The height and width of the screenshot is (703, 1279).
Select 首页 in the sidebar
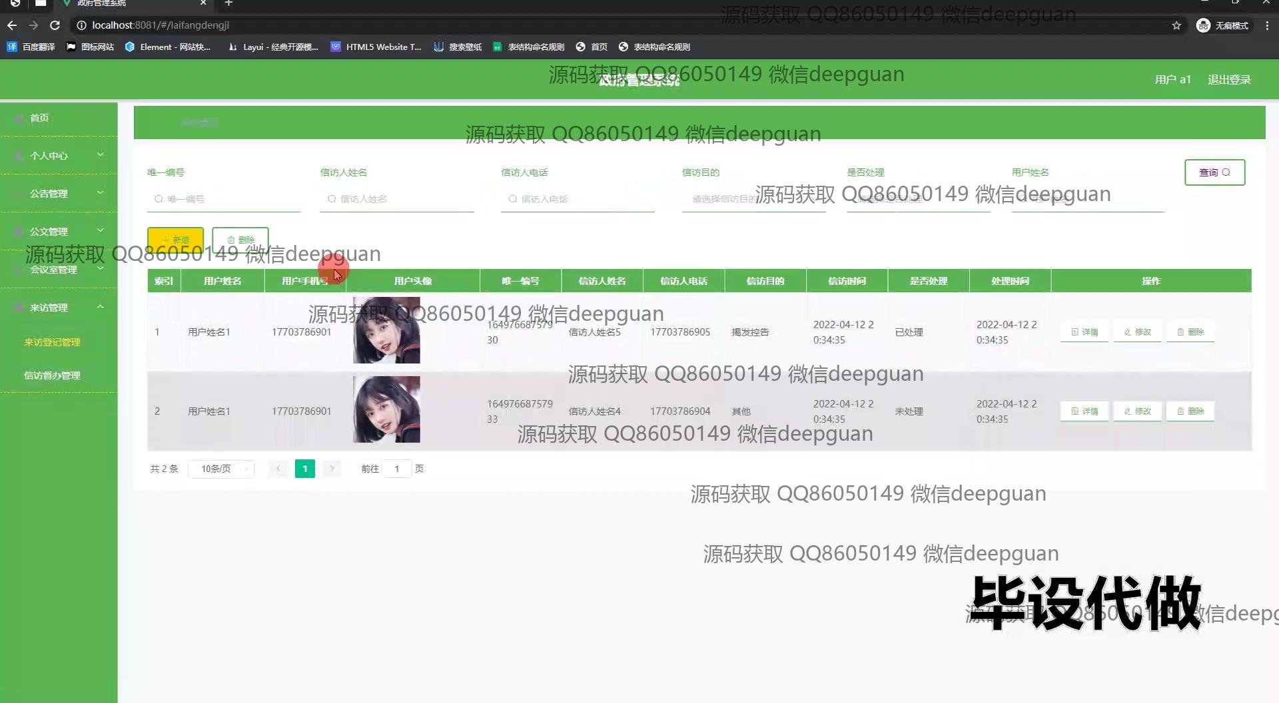(39, 118)
